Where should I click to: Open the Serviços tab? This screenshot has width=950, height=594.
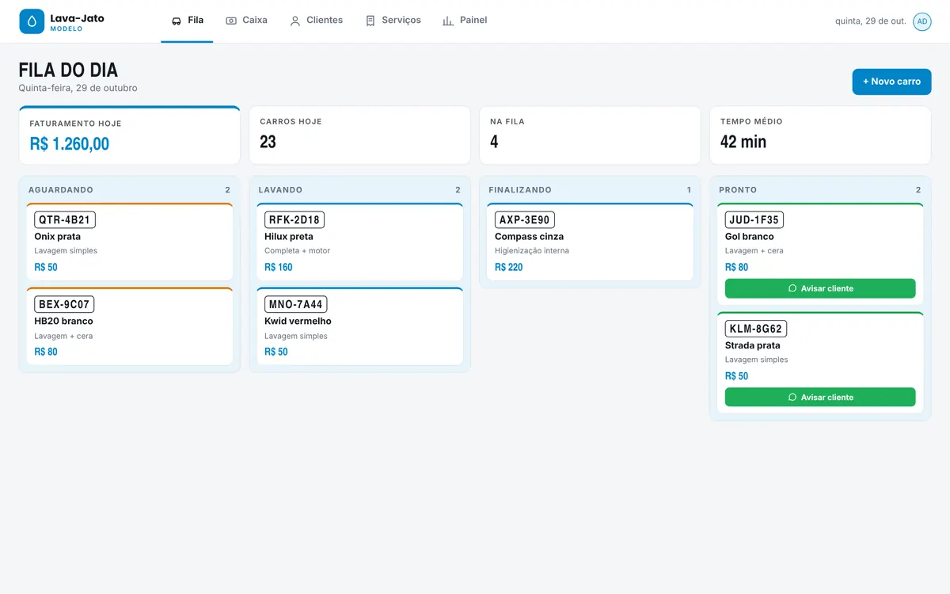coord(393,21)
